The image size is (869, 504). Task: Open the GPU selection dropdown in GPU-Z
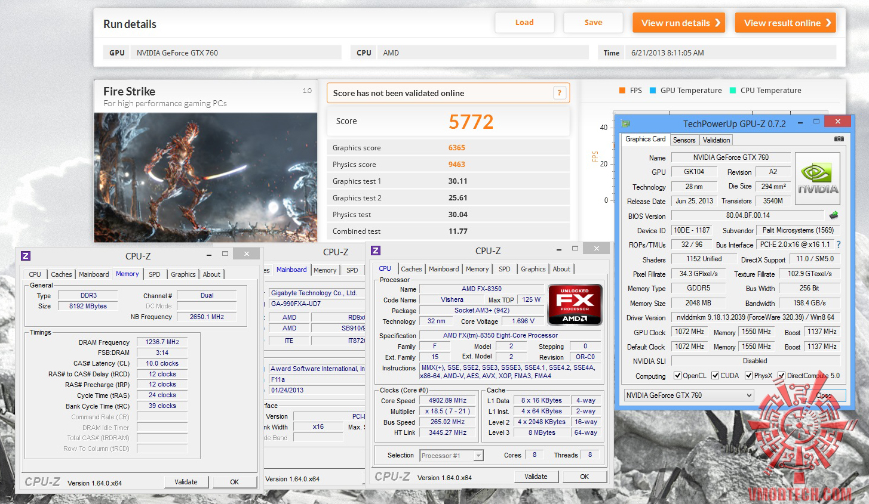(689, 395)
